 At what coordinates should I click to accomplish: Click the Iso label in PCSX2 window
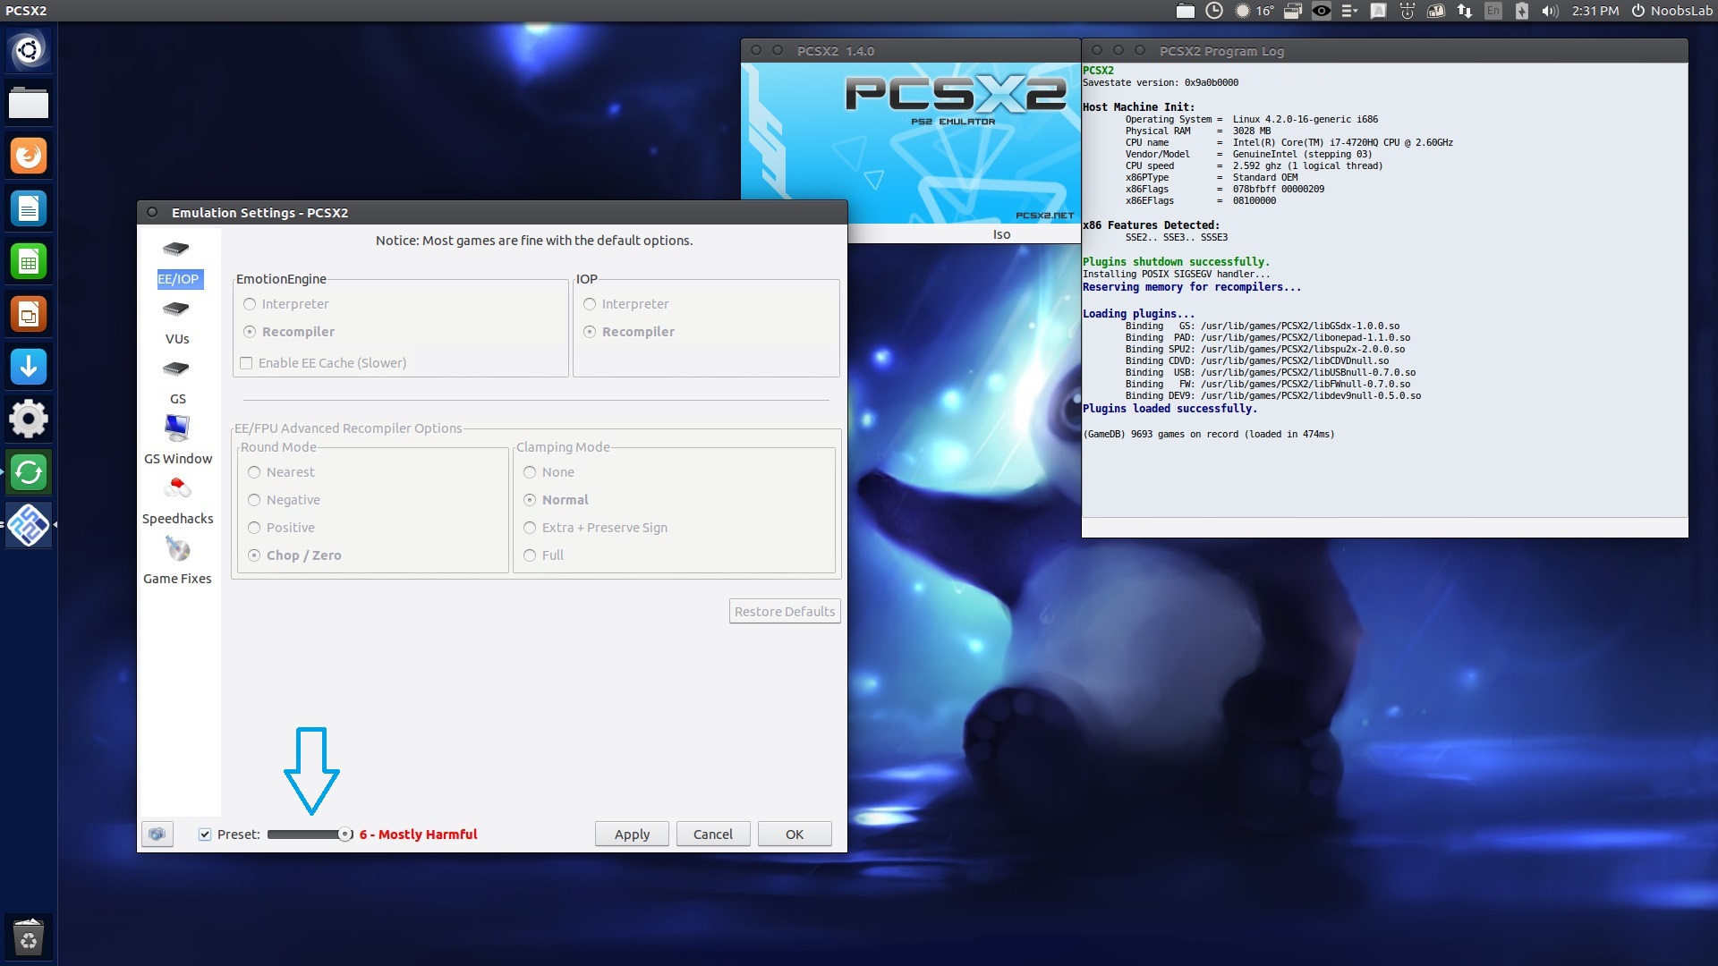point(1001,234)
